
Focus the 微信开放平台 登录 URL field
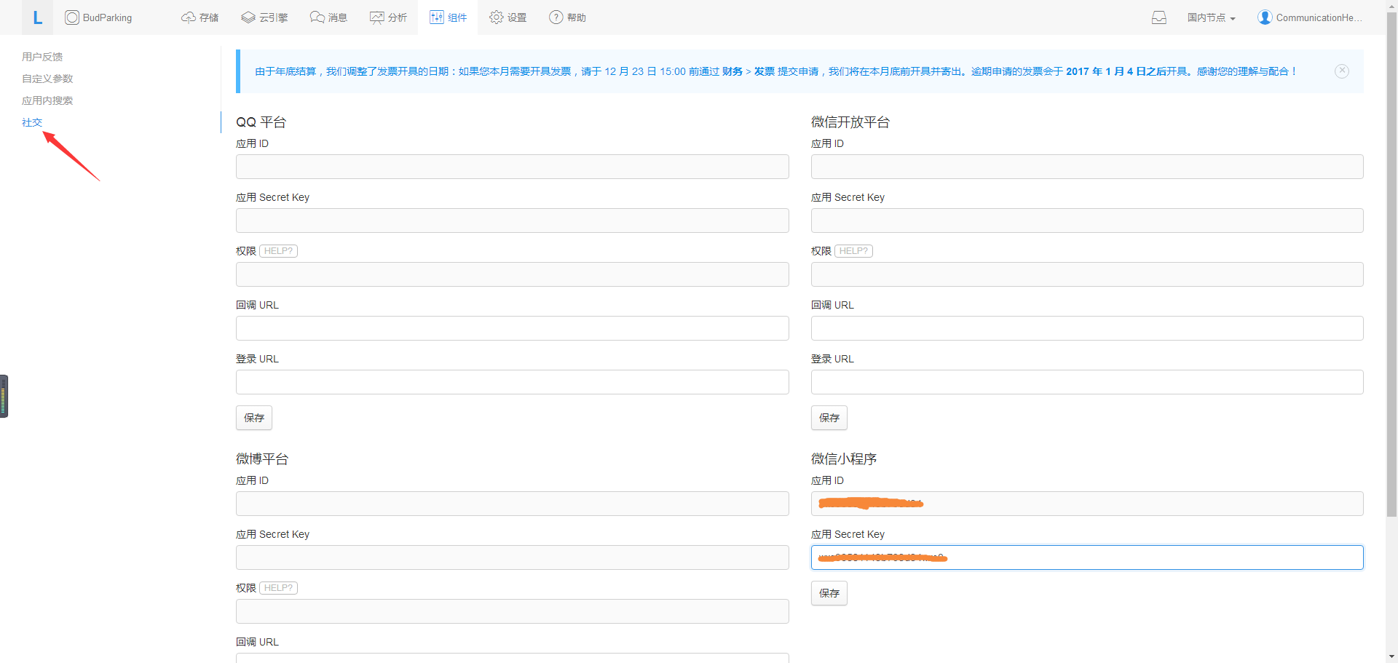coord(1087,382)
